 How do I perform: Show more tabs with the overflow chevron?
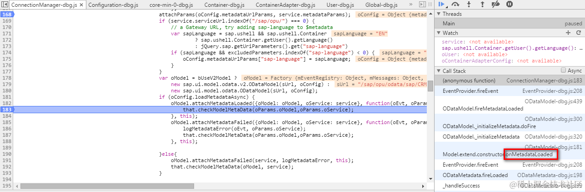pos(411,5)
